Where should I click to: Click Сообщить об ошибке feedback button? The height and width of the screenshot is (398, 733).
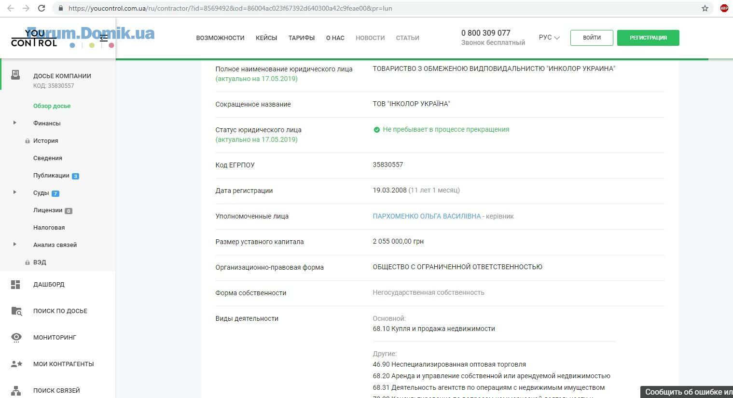687,392
